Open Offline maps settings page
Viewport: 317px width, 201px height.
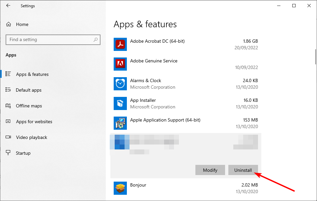(x=29, y=106)
